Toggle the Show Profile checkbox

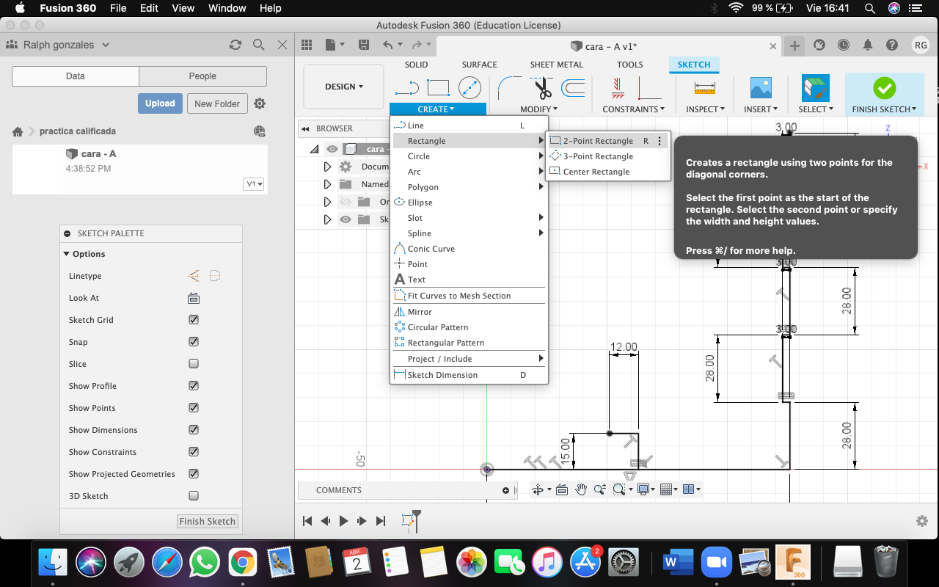point(194,386)
